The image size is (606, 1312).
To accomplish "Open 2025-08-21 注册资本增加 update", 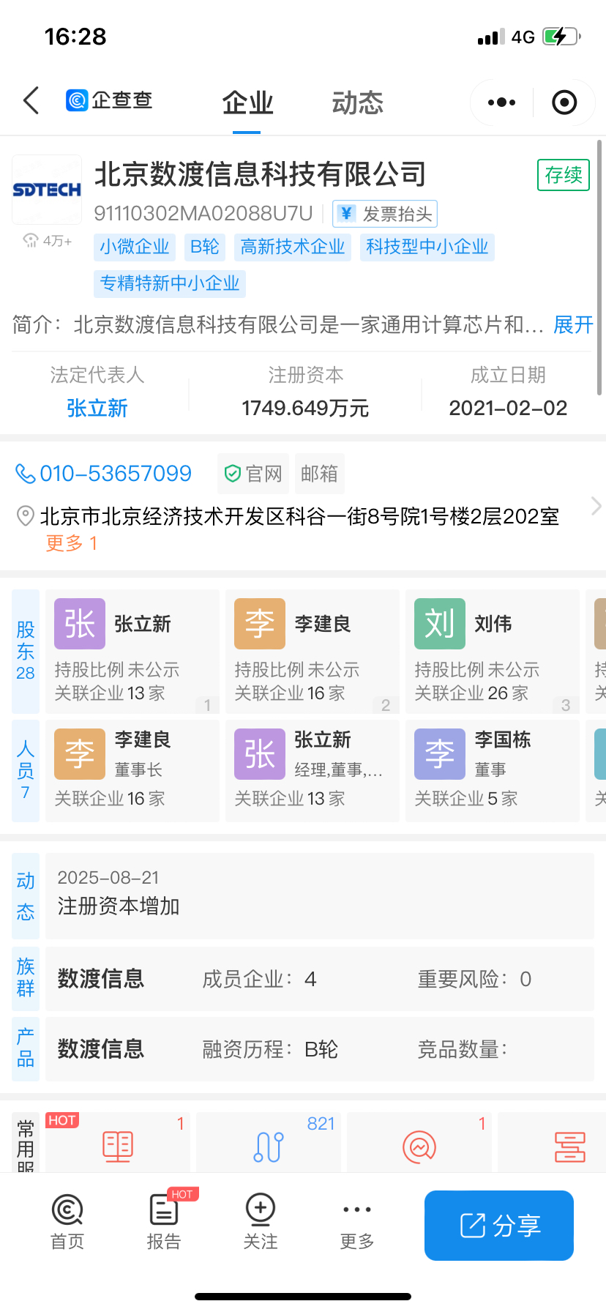I will [319, 896].
